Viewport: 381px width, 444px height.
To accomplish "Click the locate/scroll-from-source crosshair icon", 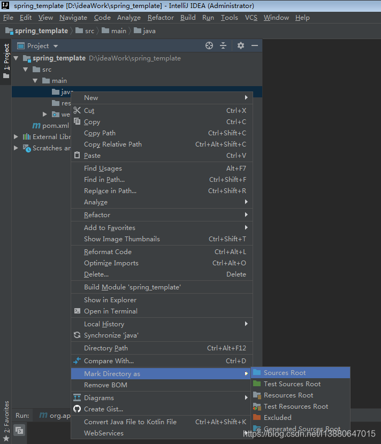I will (209, 45).
